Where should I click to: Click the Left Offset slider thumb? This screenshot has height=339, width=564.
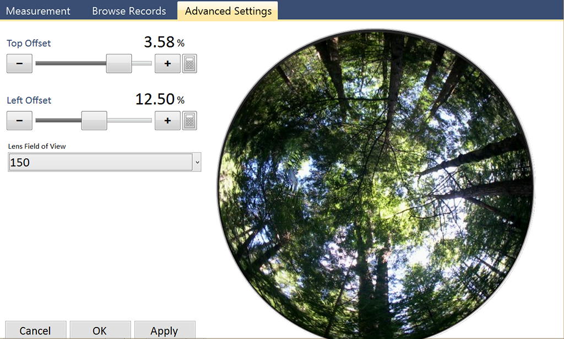94,121
